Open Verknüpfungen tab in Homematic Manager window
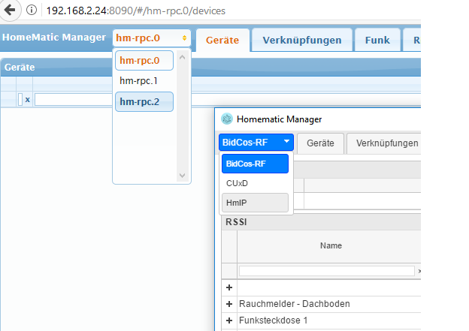 [x=384, y=143]
